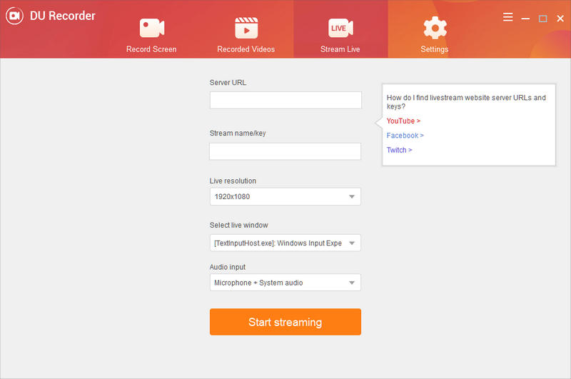This screenshot has width=571, height=379.
Task: Focus the Stream name/key input field
Action: 285,151
